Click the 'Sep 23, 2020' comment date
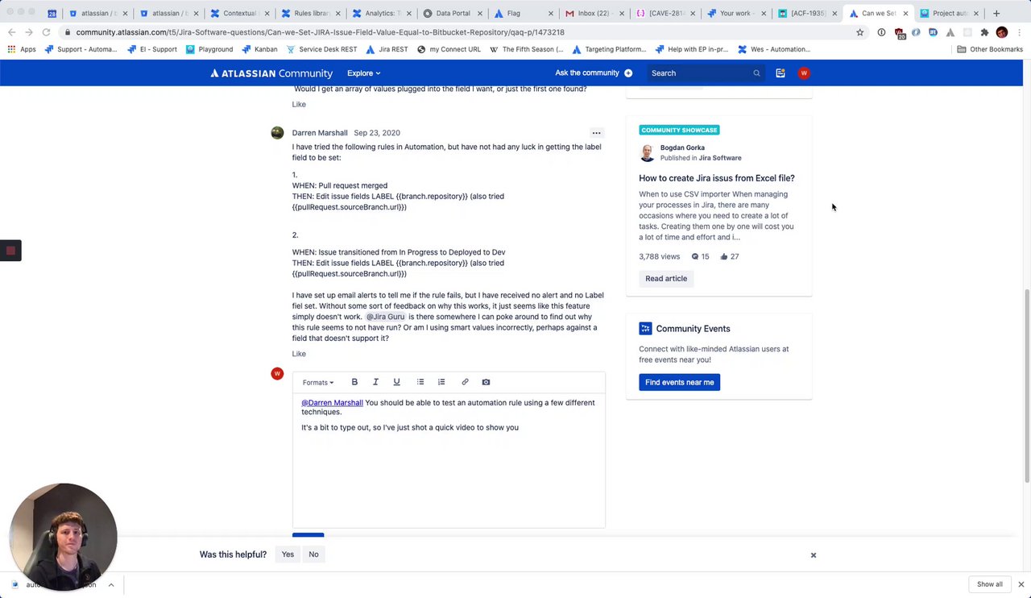1031x598 pixels. pyautogui.click(x=377, y=133)
